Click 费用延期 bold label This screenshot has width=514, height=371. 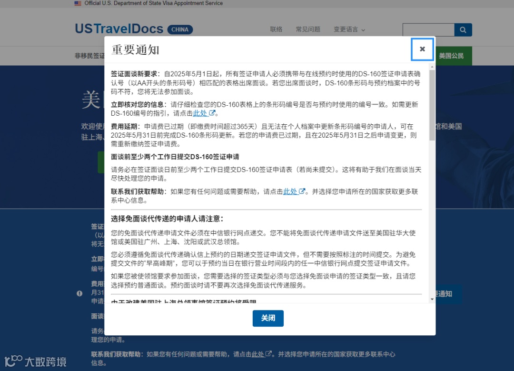(x=124, y=126)
